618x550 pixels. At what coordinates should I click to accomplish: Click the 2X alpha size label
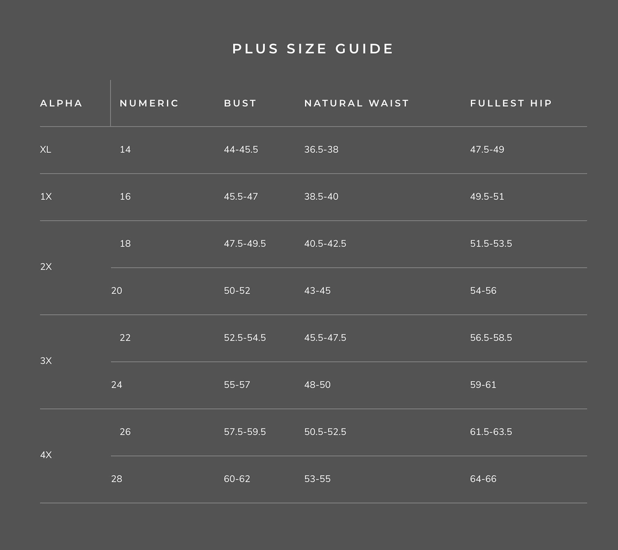coord(46,267)
